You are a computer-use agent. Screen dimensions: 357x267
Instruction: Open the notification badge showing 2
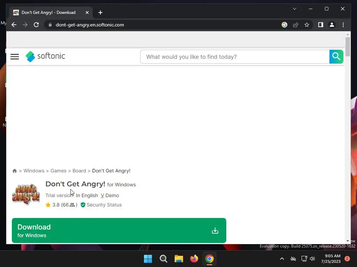tap(347, 259)
